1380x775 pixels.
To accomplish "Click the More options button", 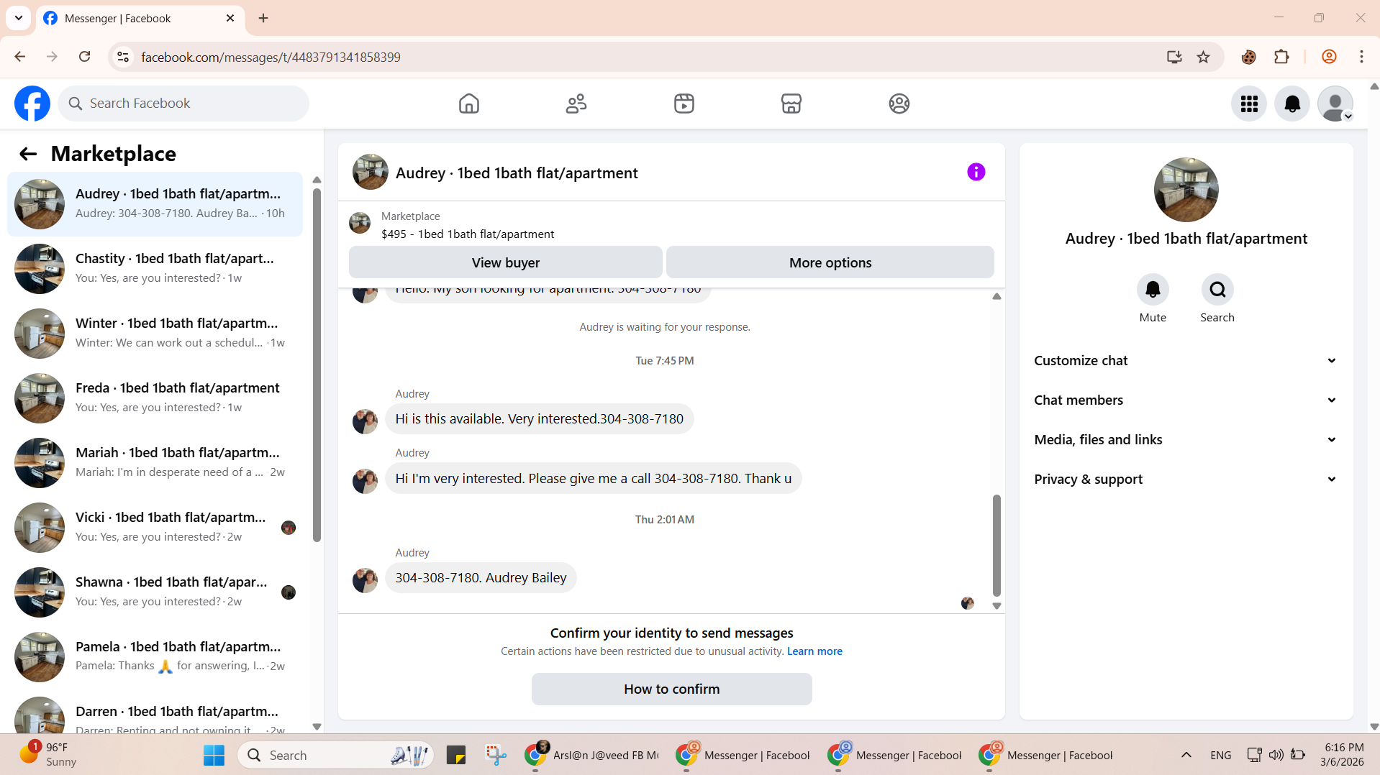I will click(x=830, y=262).
